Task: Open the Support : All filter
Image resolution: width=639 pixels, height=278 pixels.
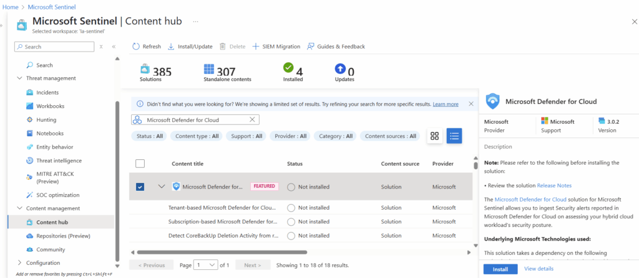Action: [x=246, y=136]
